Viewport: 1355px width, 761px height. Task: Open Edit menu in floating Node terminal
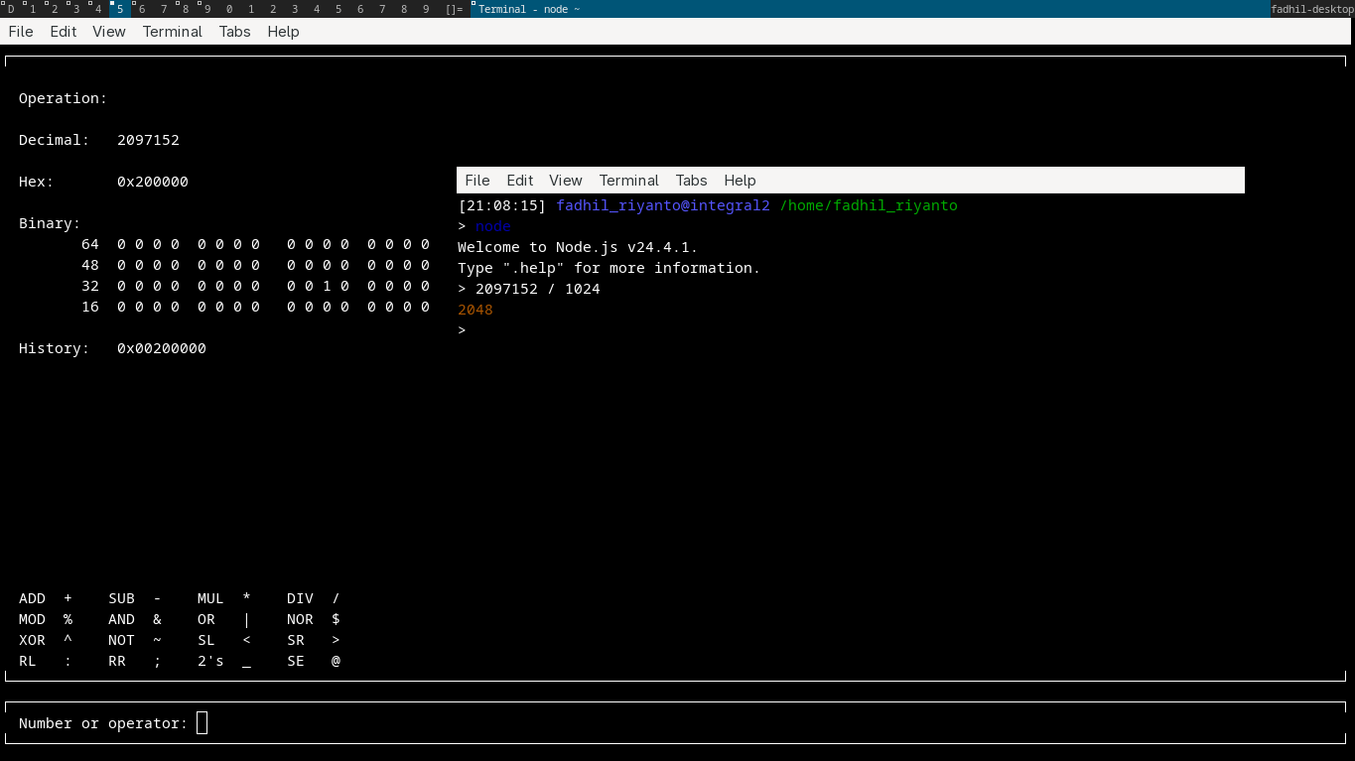[519, 181]
